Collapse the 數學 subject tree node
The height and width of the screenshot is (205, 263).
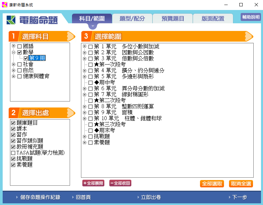tap(14, 52)
